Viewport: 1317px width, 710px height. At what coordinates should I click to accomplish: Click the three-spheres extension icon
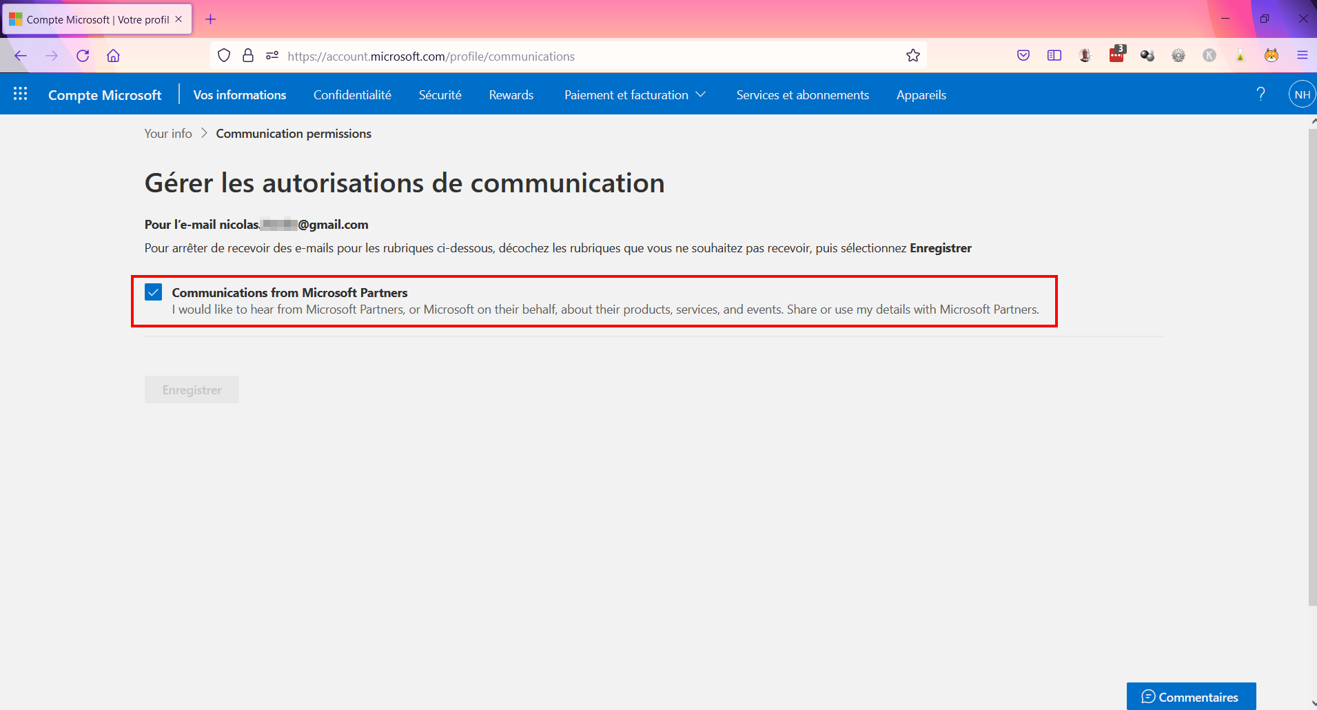point(1147,56)
